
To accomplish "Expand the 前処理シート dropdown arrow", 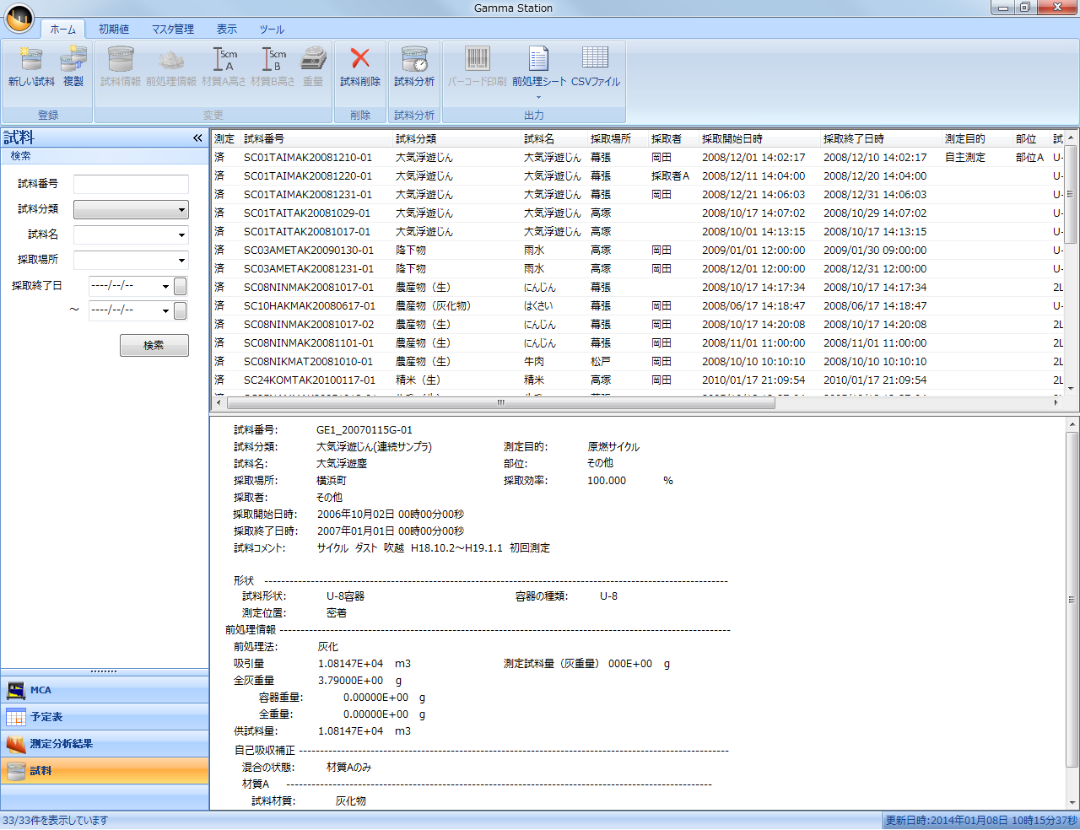I will pos(538,96).
